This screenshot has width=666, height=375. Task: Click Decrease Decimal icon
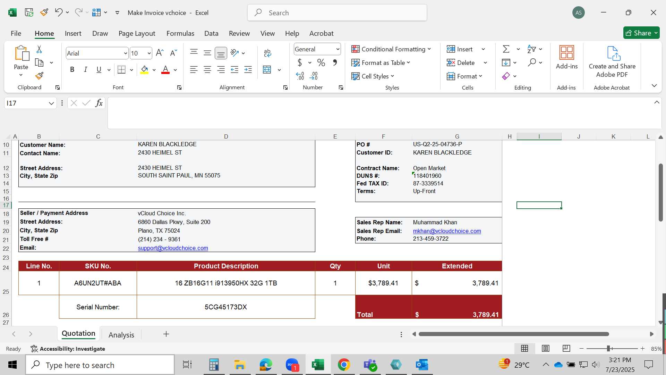[314, 76]
